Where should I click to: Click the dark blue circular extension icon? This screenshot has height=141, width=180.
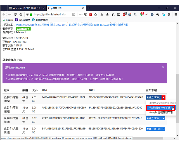(152, 15)
